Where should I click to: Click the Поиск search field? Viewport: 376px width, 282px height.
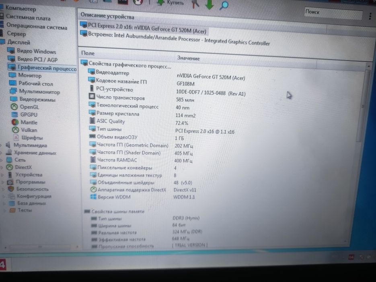coord(333,14)
